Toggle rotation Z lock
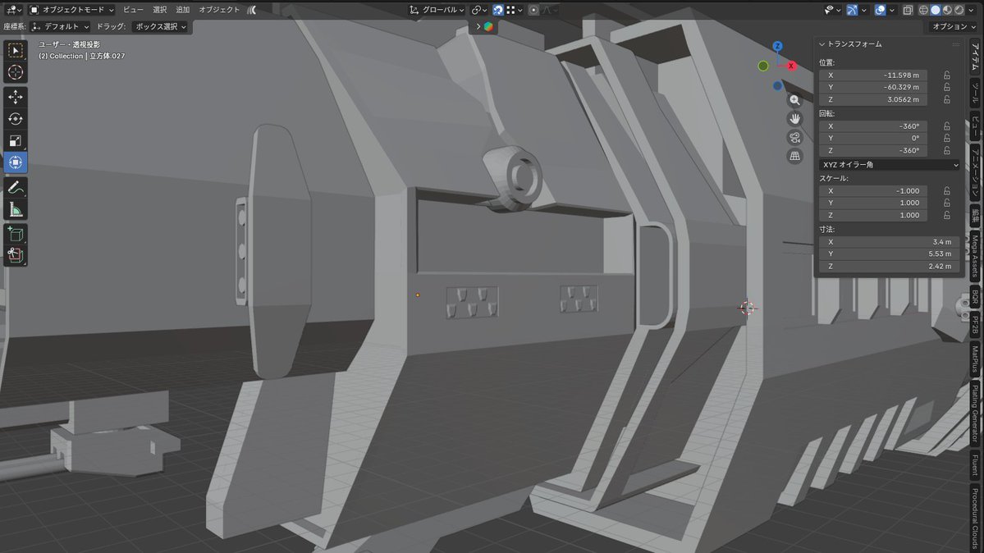The width and height of the screenshot is (984, 553). point(947,151)
